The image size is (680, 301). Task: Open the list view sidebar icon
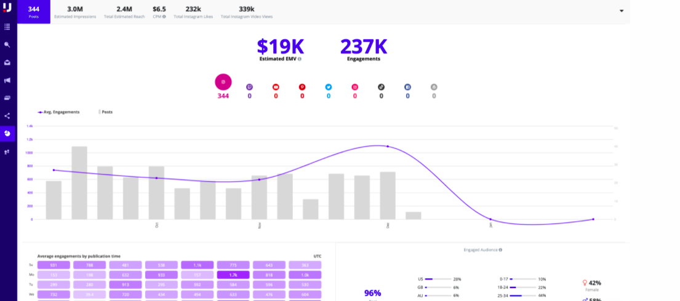pos(7,27)
